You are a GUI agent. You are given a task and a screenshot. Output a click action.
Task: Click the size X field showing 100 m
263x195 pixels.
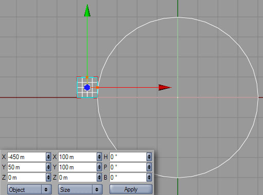click(x=78, y=157)
